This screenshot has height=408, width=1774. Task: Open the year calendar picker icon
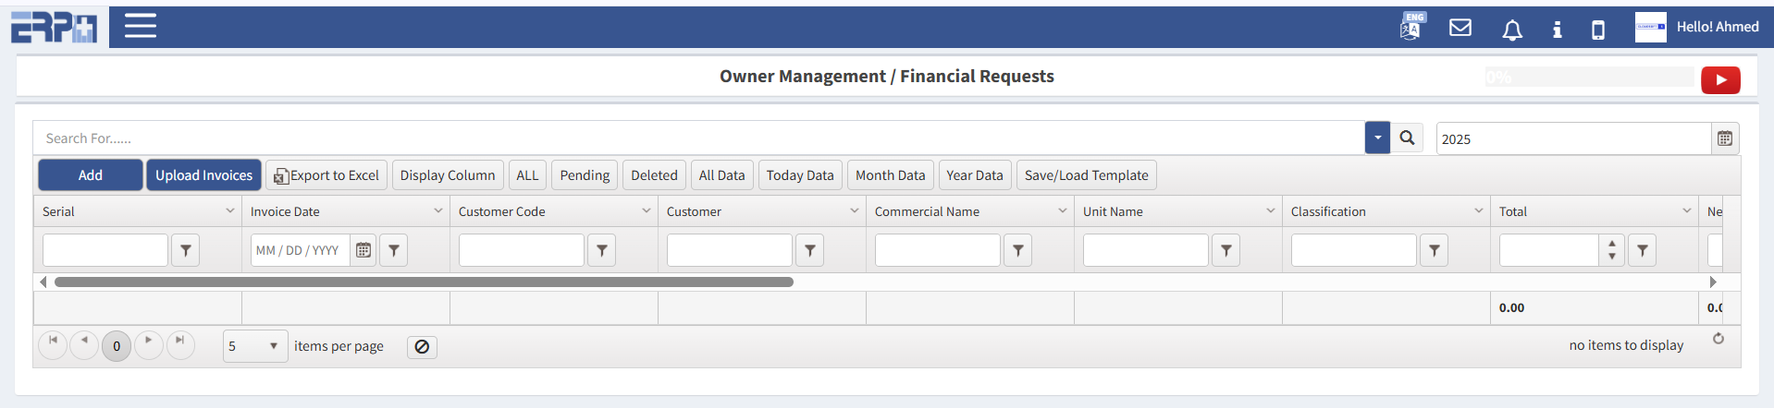pos(1725,138)
